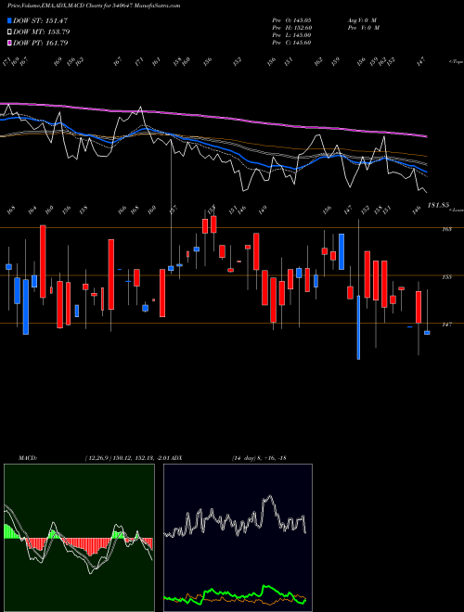Click the 'Avg V: 0 M' volume label
Image resolution: width=464 pixels, height=612 pixels.
tap(362, 20)
